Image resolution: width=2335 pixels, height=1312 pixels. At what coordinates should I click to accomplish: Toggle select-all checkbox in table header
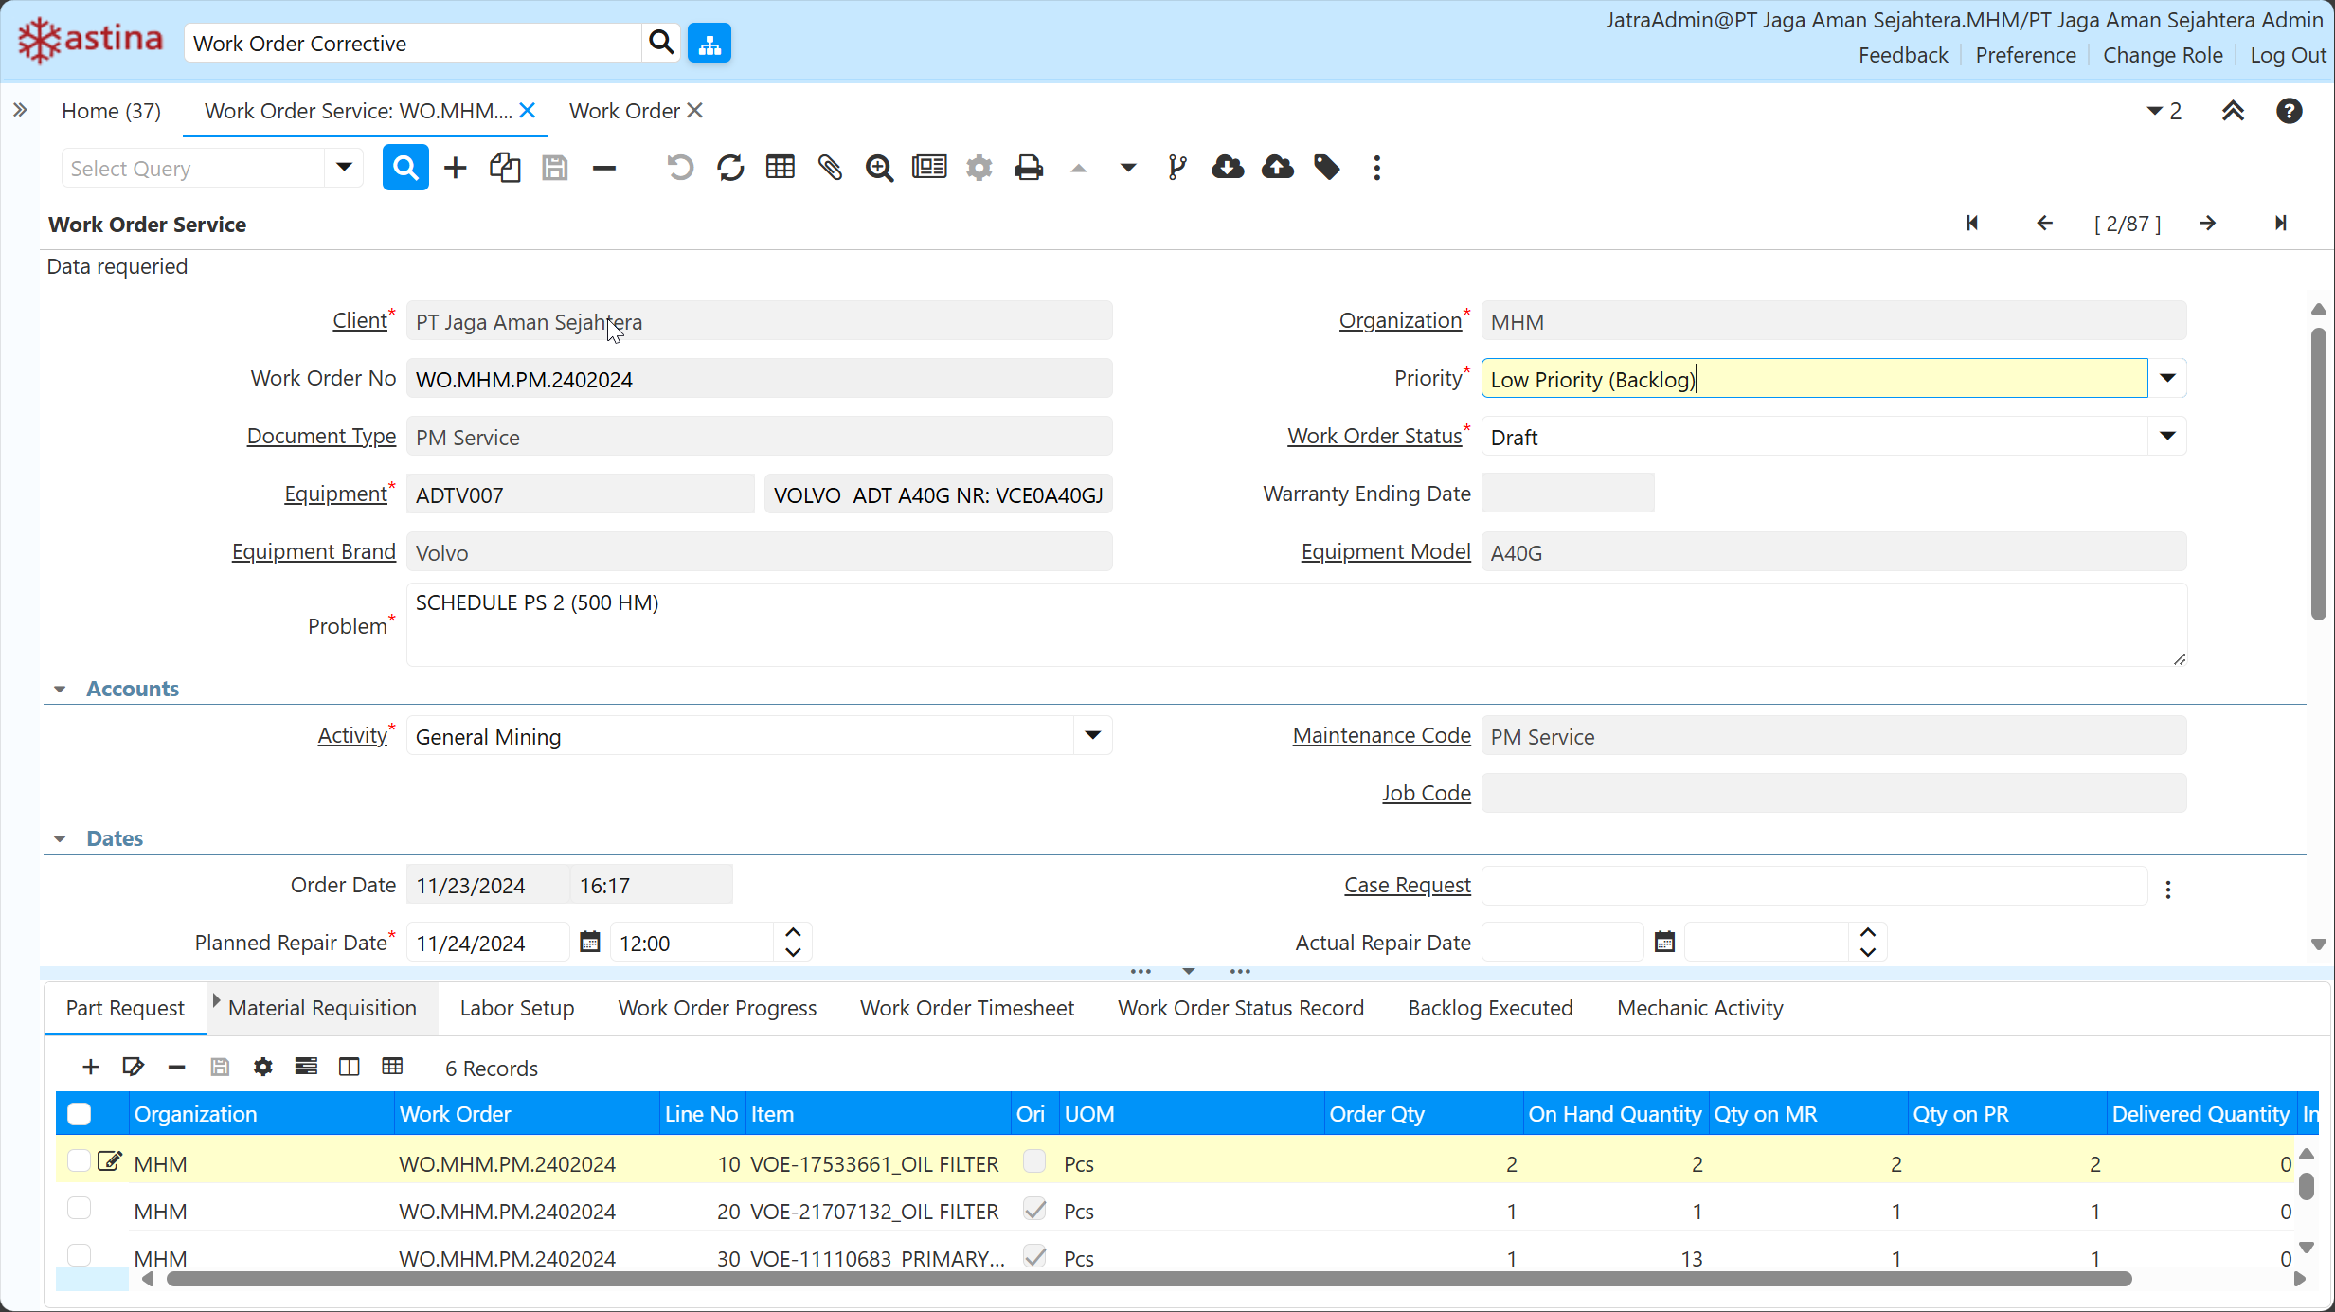(80, 1114)
